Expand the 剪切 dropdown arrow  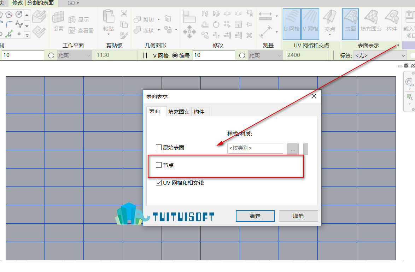[x=159, y=19]
